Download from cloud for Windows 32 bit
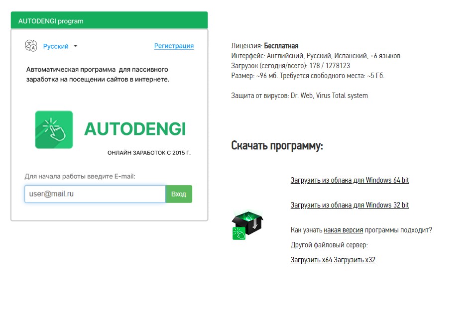 350,205
